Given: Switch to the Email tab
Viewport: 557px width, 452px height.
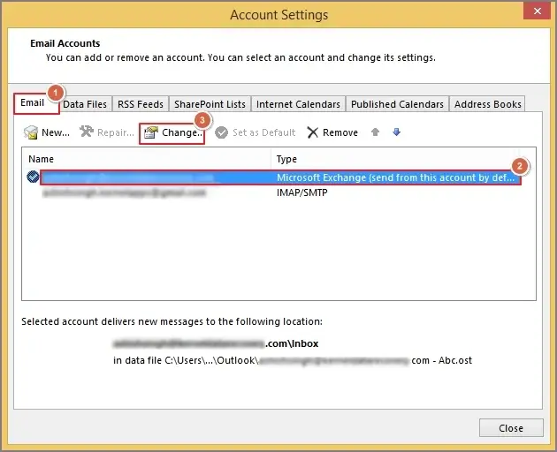Looking at the screenshot, I should tap(36, 103).
